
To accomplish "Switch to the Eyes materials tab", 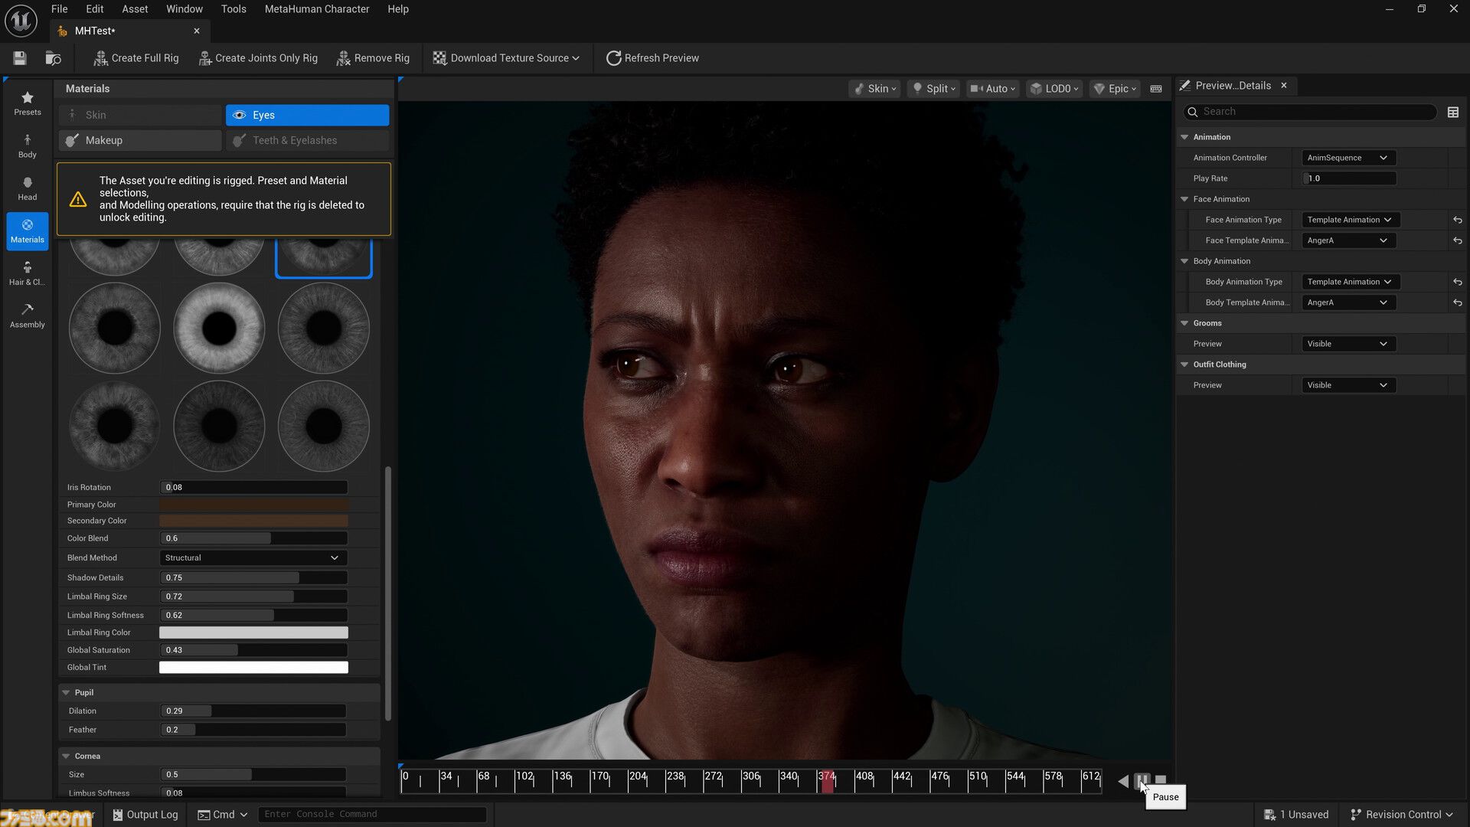I will 307,116.
